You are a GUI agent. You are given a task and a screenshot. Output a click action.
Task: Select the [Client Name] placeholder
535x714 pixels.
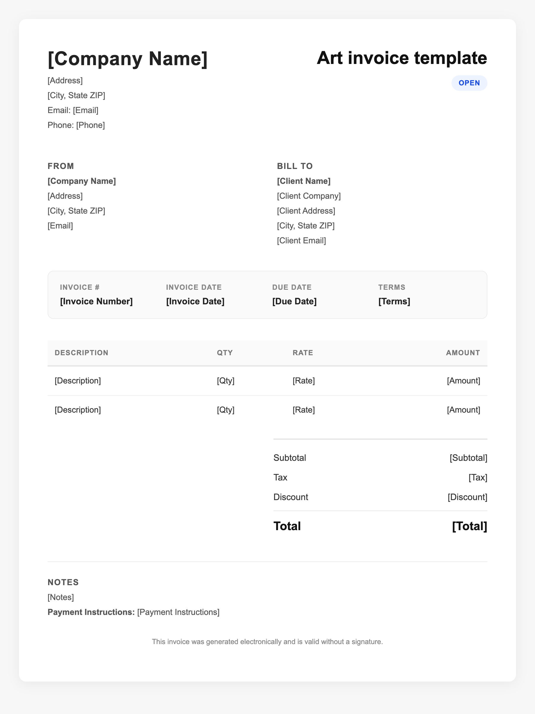click(303, 181)
